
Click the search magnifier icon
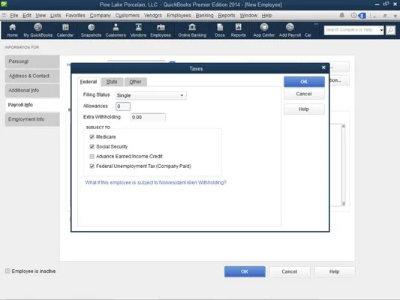(x=390, y=30)
